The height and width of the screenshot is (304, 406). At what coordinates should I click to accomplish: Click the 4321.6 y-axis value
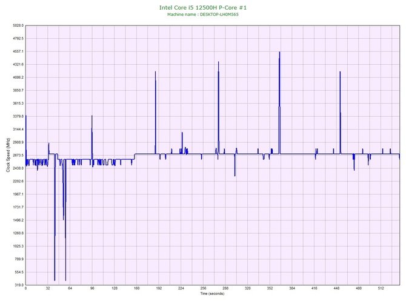coord(18,64)
